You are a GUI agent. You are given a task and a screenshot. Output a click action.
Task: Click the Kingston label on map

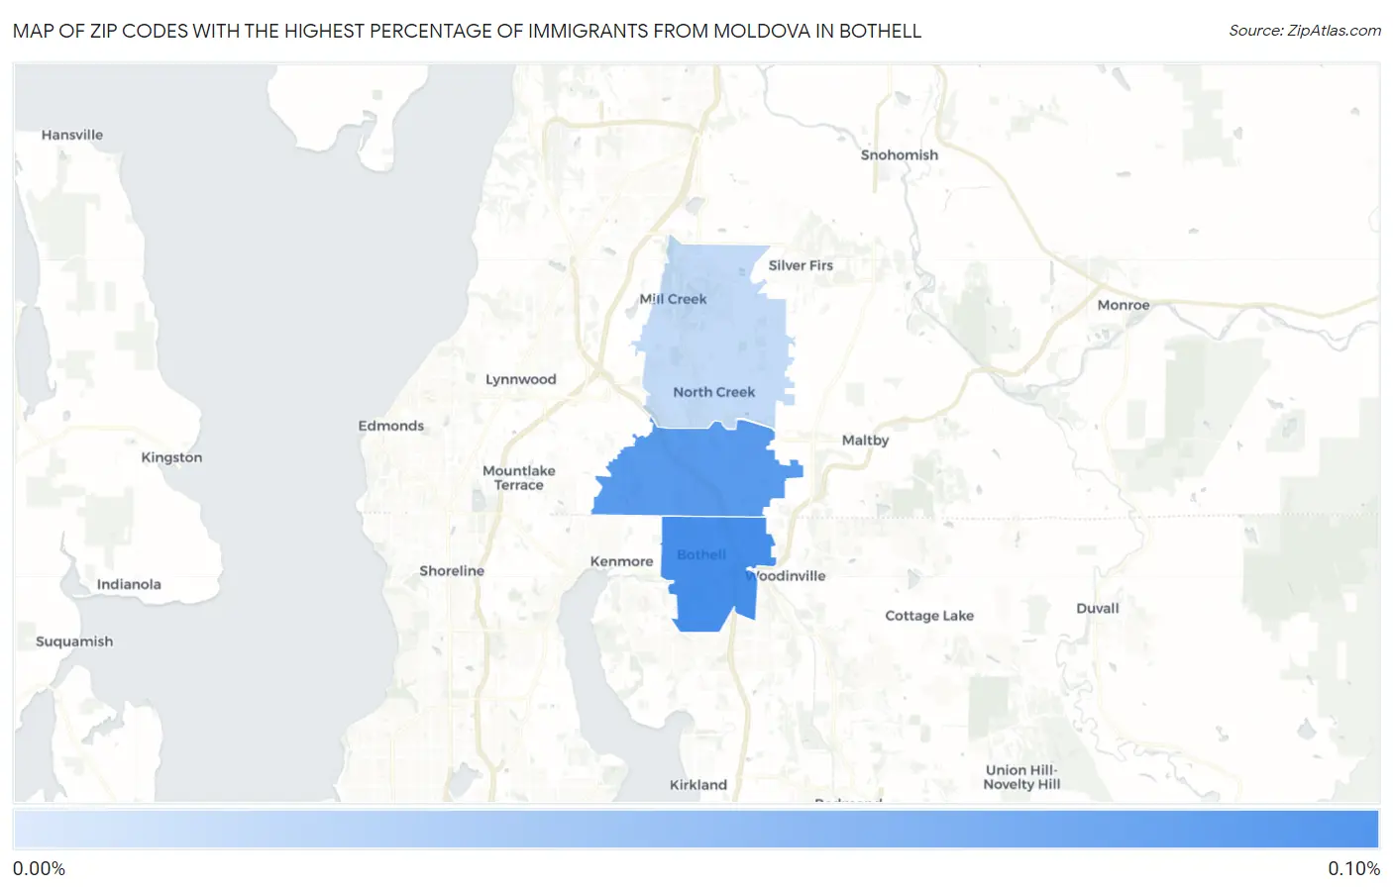[x=171, y=457]
